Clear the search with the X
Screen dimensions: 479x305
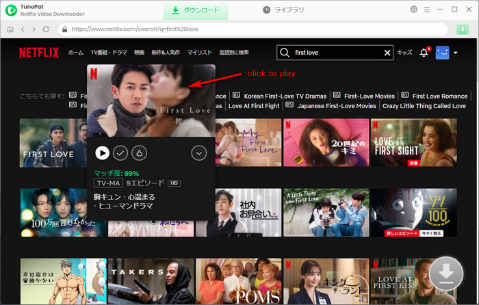pyautogui.click(x=387, y=53)
